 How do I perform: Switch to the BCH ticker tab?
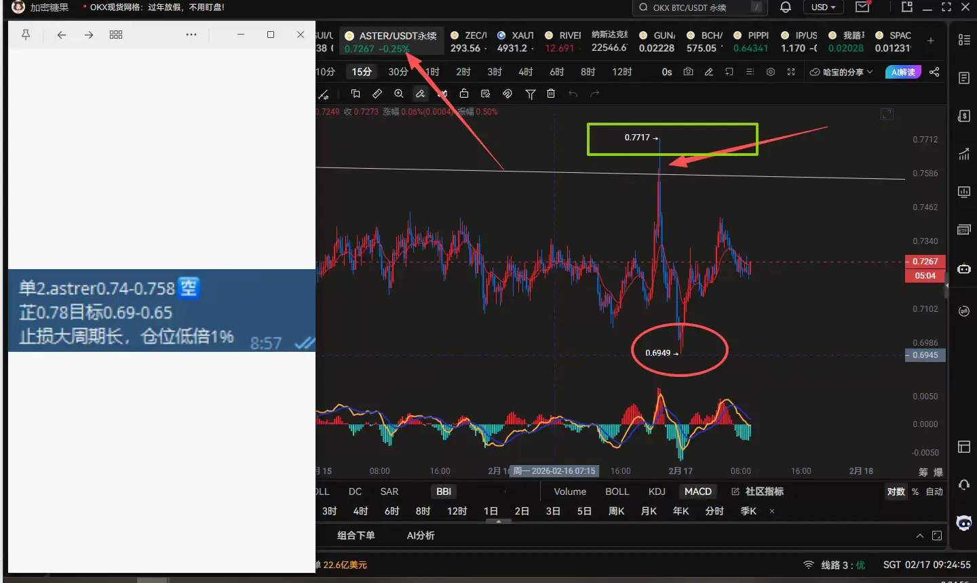[x=704, y=41]
